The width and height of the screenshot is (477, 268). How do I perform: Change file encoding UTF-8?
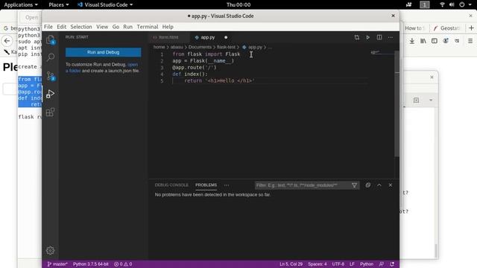pyautogui.click(x=338, y=264)
